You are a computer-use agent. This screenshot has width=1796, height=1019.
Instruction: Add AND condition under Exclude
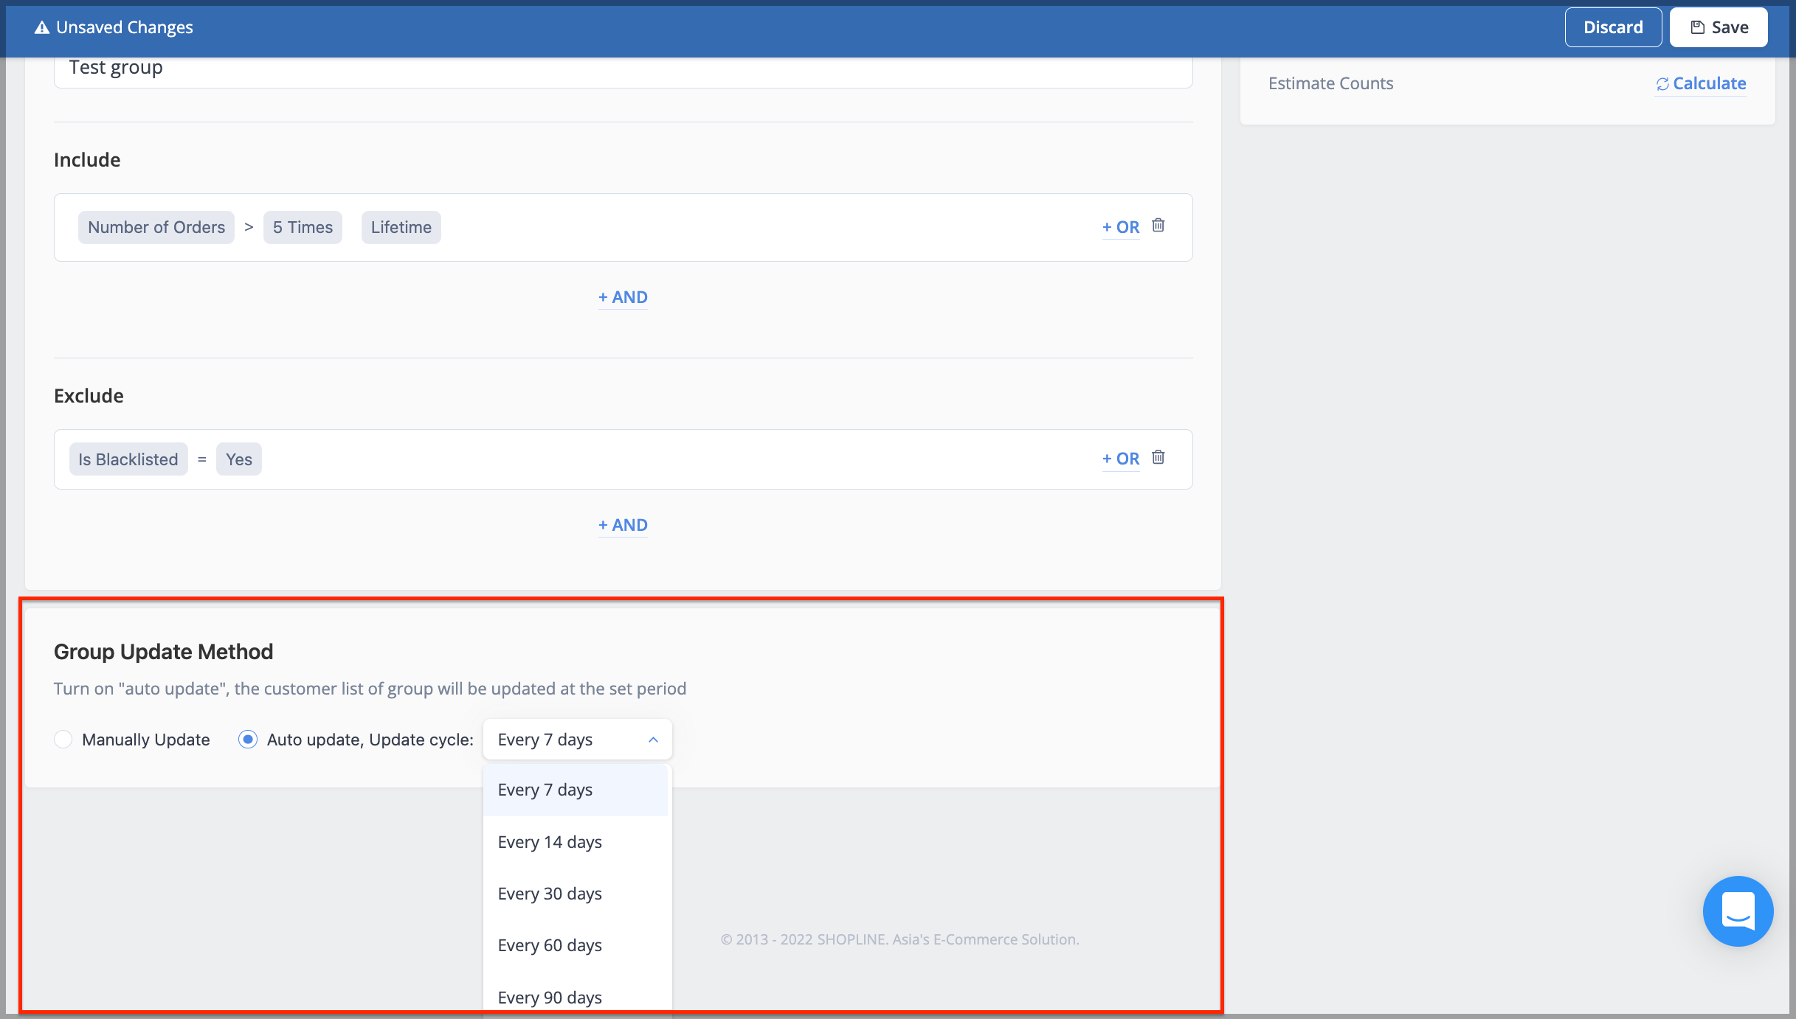(623, 525)
